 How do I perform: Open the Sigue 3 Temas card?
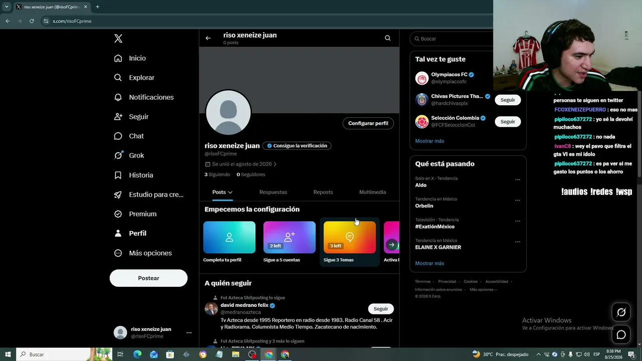coord(350,242)
